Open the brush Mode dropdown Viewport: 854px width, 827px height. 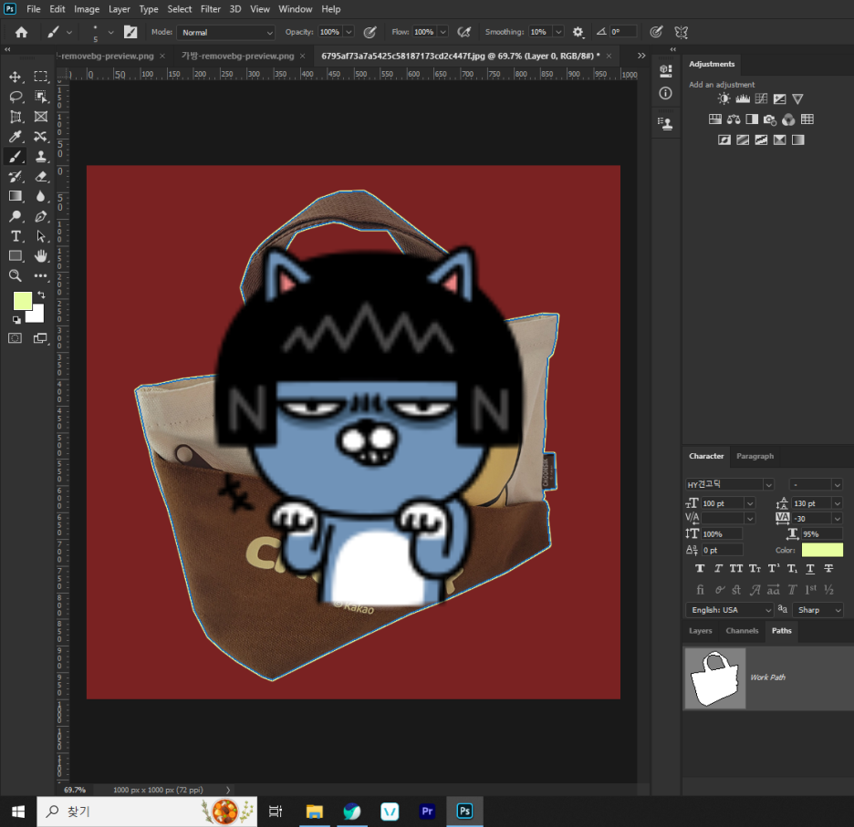tap(225, 32)
